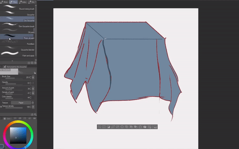Toggle the lock icon in the tool property panel
The image size is (239, 149).
[35, 73]
